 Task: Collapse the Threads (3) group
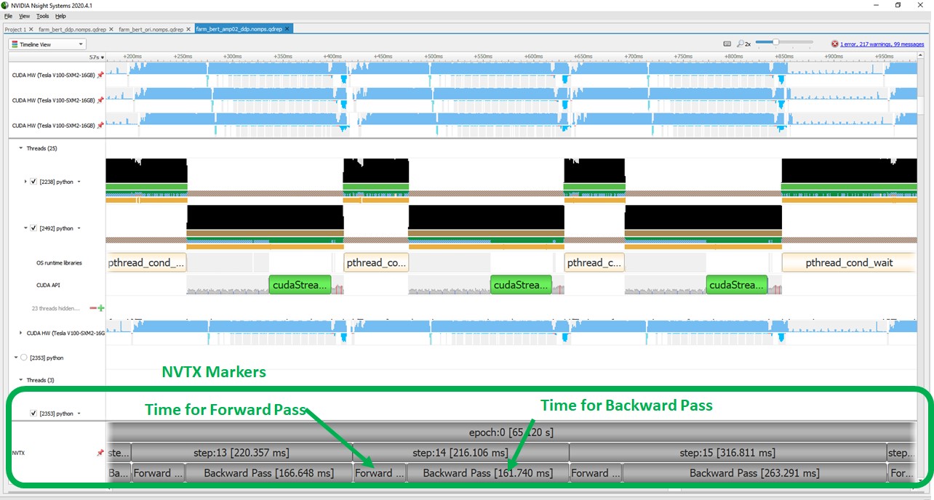tap(20, 380)
